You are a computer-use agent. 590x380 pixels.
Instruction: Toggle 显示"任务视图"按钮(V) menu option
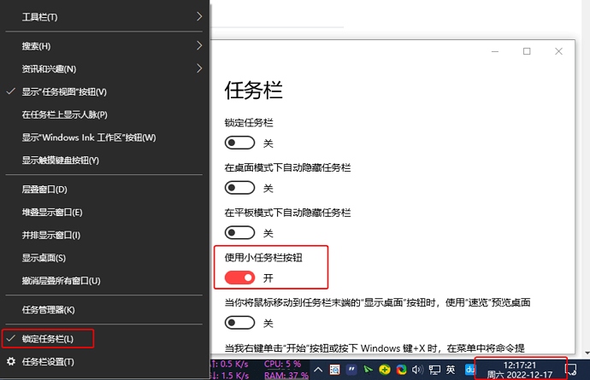click(103, 91)
